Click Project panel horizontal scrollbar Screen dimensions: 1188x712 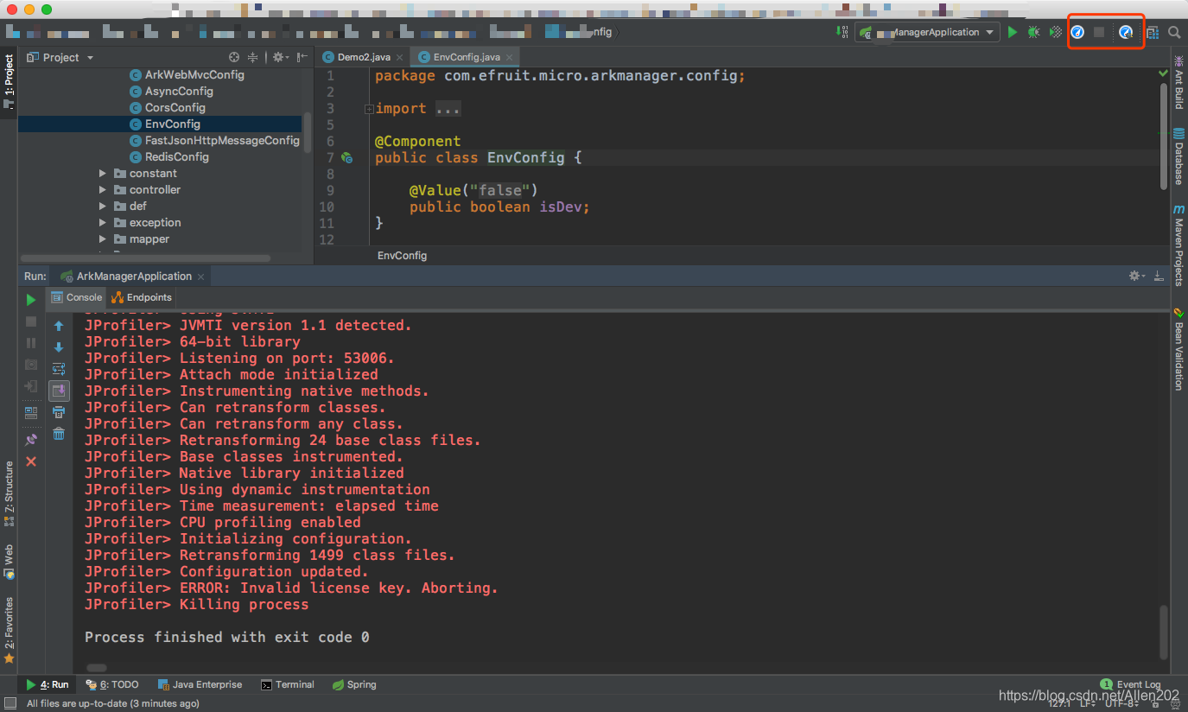(145, 258)
